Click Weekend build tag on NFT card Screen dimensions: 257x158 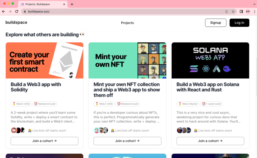128,104
